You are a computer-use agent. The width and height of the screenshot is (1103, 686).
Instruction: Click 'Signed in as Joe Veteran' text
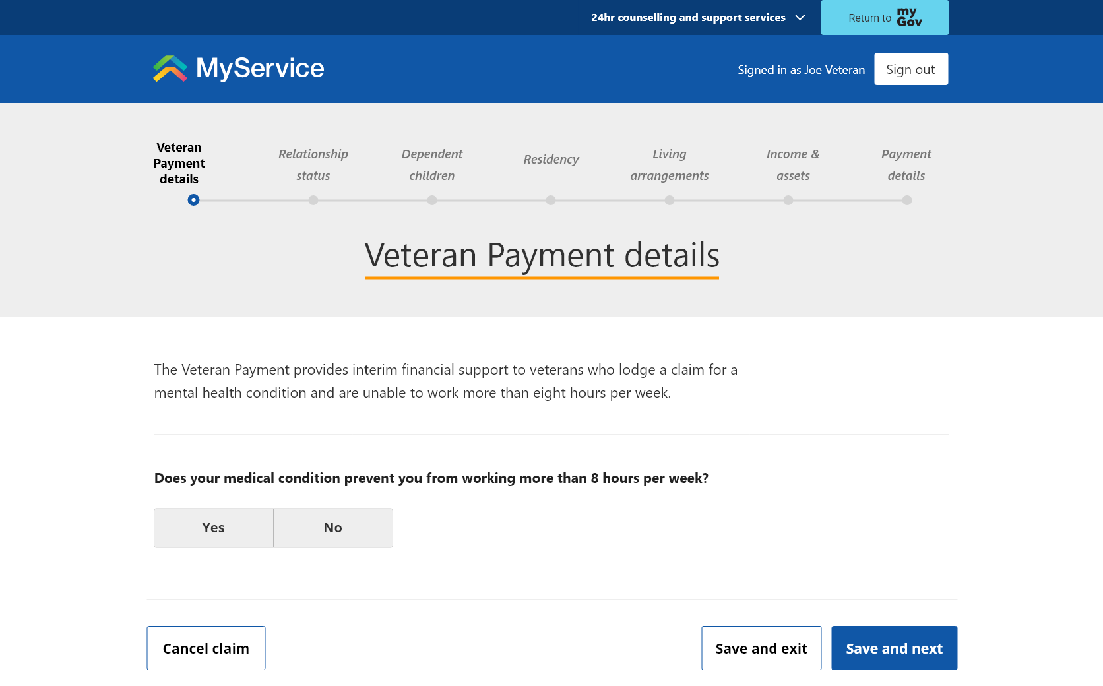point(801,70)
